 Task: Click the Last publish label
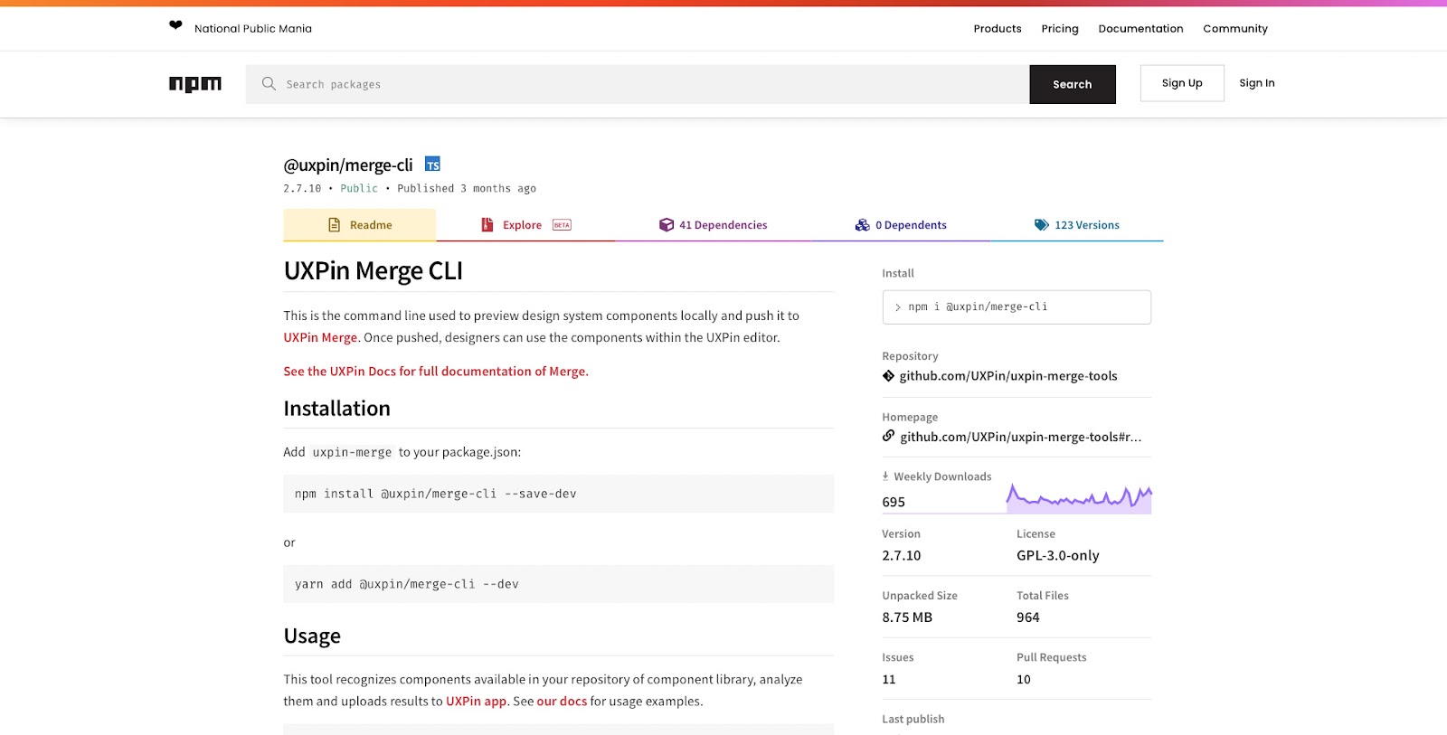click(x=913, y=720)
